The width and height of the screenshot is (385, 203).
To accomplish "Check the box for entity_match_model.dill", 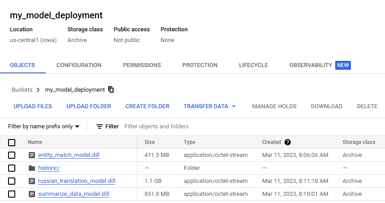I will pos(12,155).
